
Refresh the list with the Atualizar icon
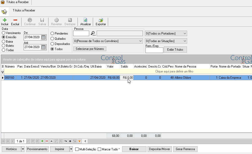coord(86,20)
